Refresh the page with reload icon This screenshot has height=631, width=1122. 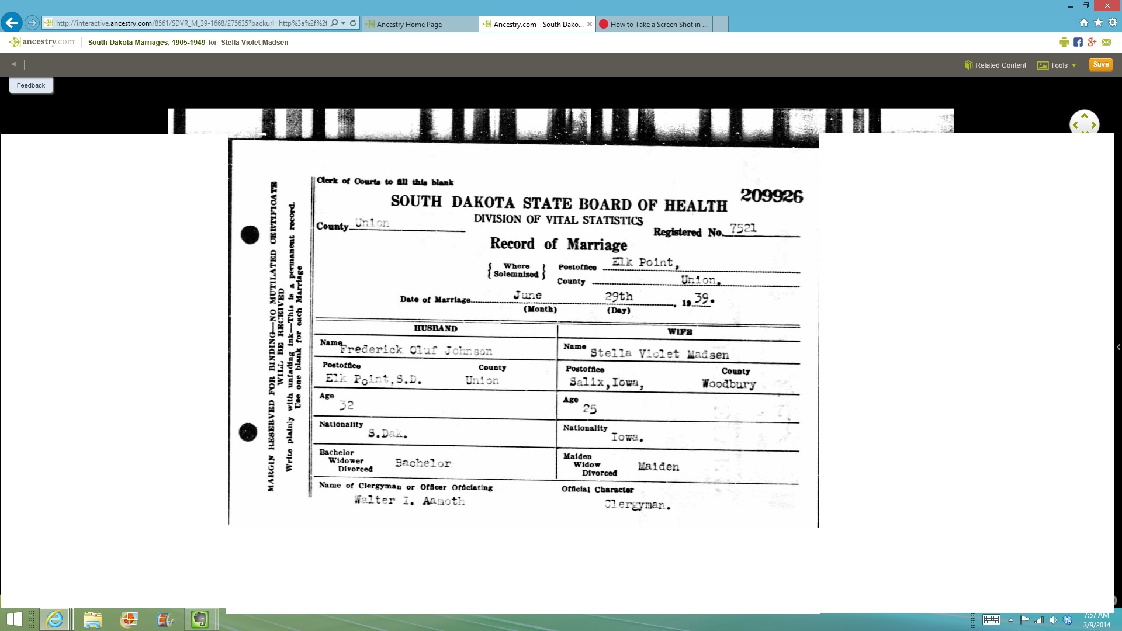pyautogui.click(x=353, y=23)
